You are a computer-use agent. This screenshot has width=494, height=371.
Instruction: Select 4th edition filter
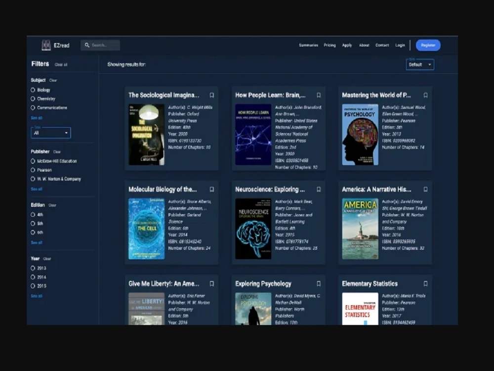coord(33,215)
